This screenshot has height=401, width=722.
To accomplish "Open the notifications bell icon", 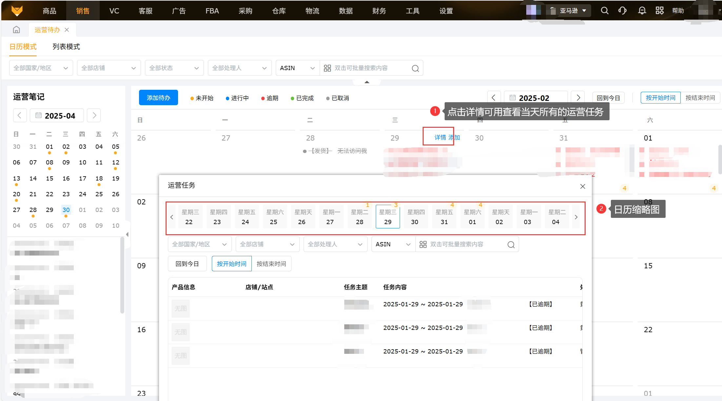I will coord(642,11).
